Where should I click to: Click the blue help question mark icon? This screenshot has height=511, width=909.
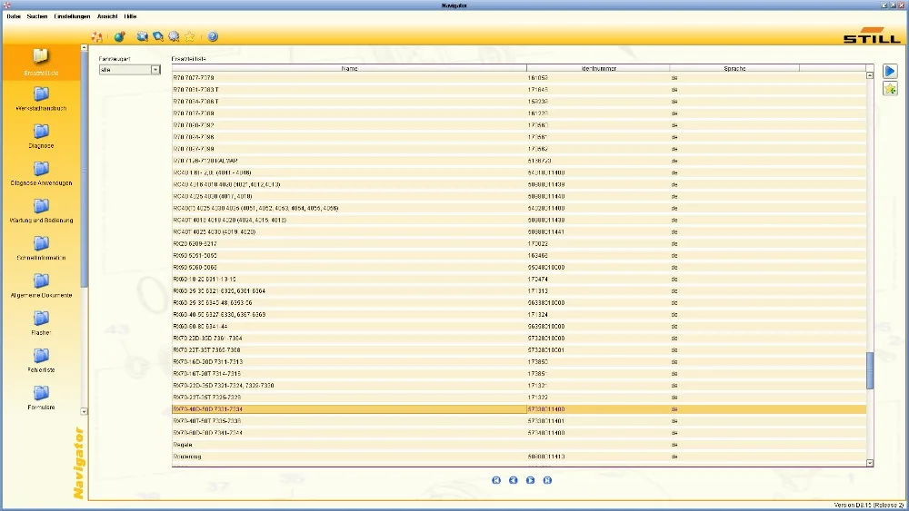pyautogui.click(x=213, y=36)
